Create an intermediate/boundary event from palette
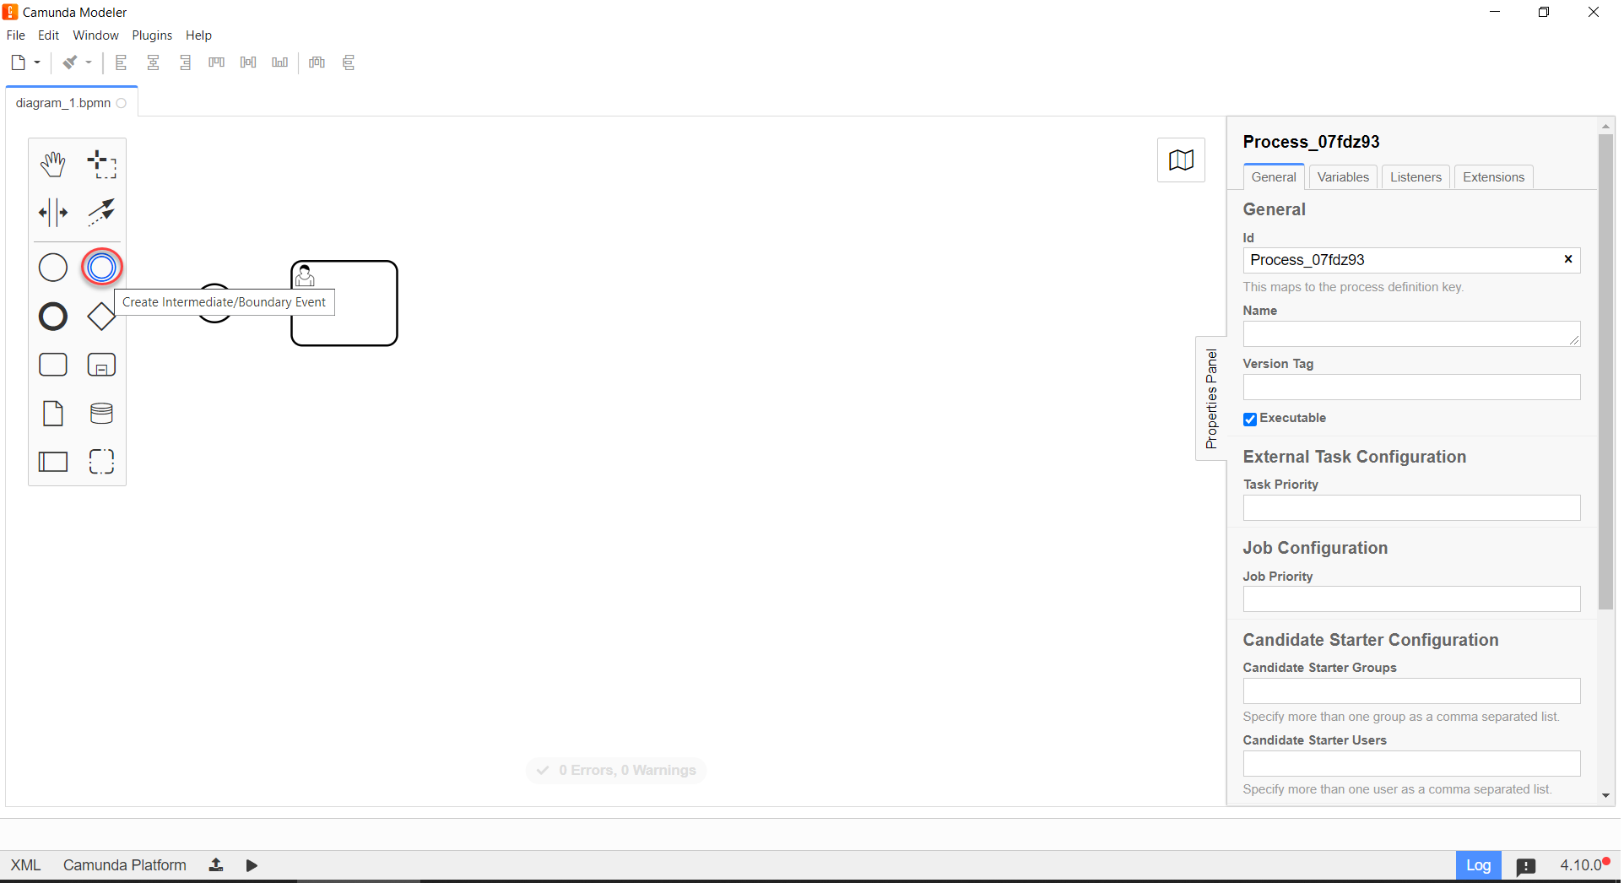The image size is (1624, 883). coord(101,268)
